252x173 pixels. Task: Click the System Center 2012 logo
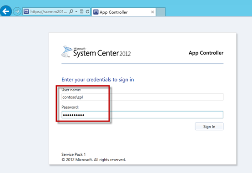point(96,51)
